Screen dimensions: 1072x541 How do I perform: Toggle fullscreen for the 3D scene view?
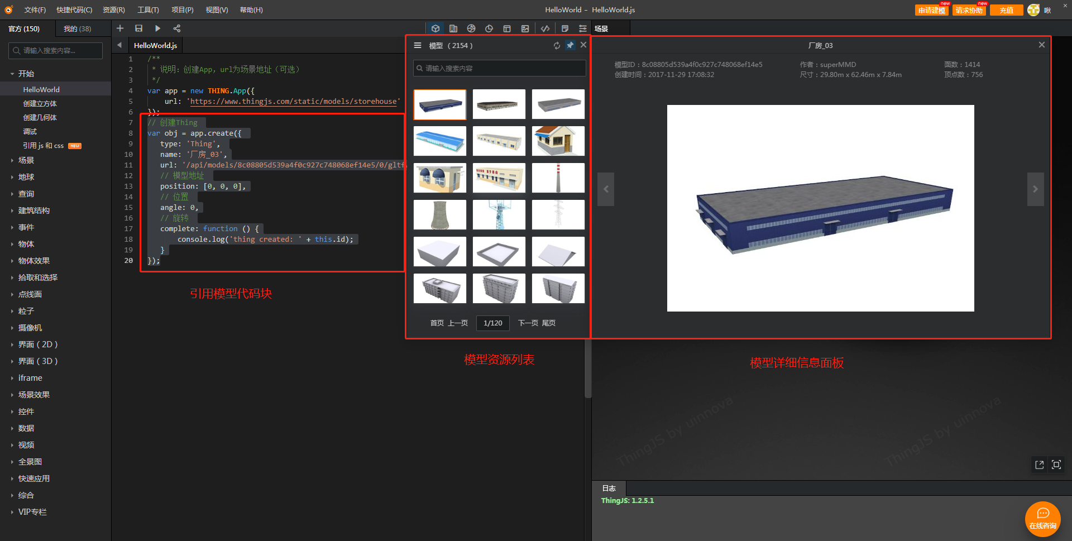1056,465
